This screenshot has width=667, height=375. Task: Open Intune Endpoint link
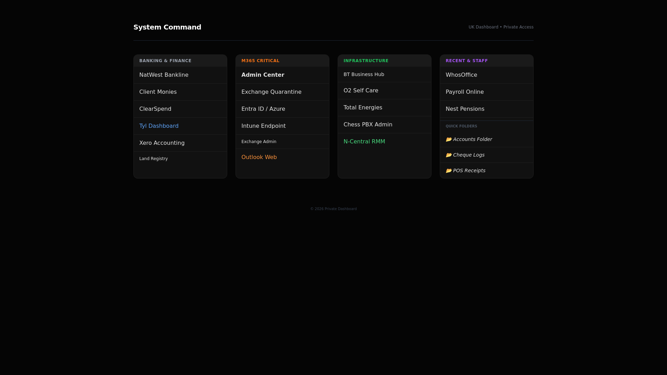pos(282,126)
